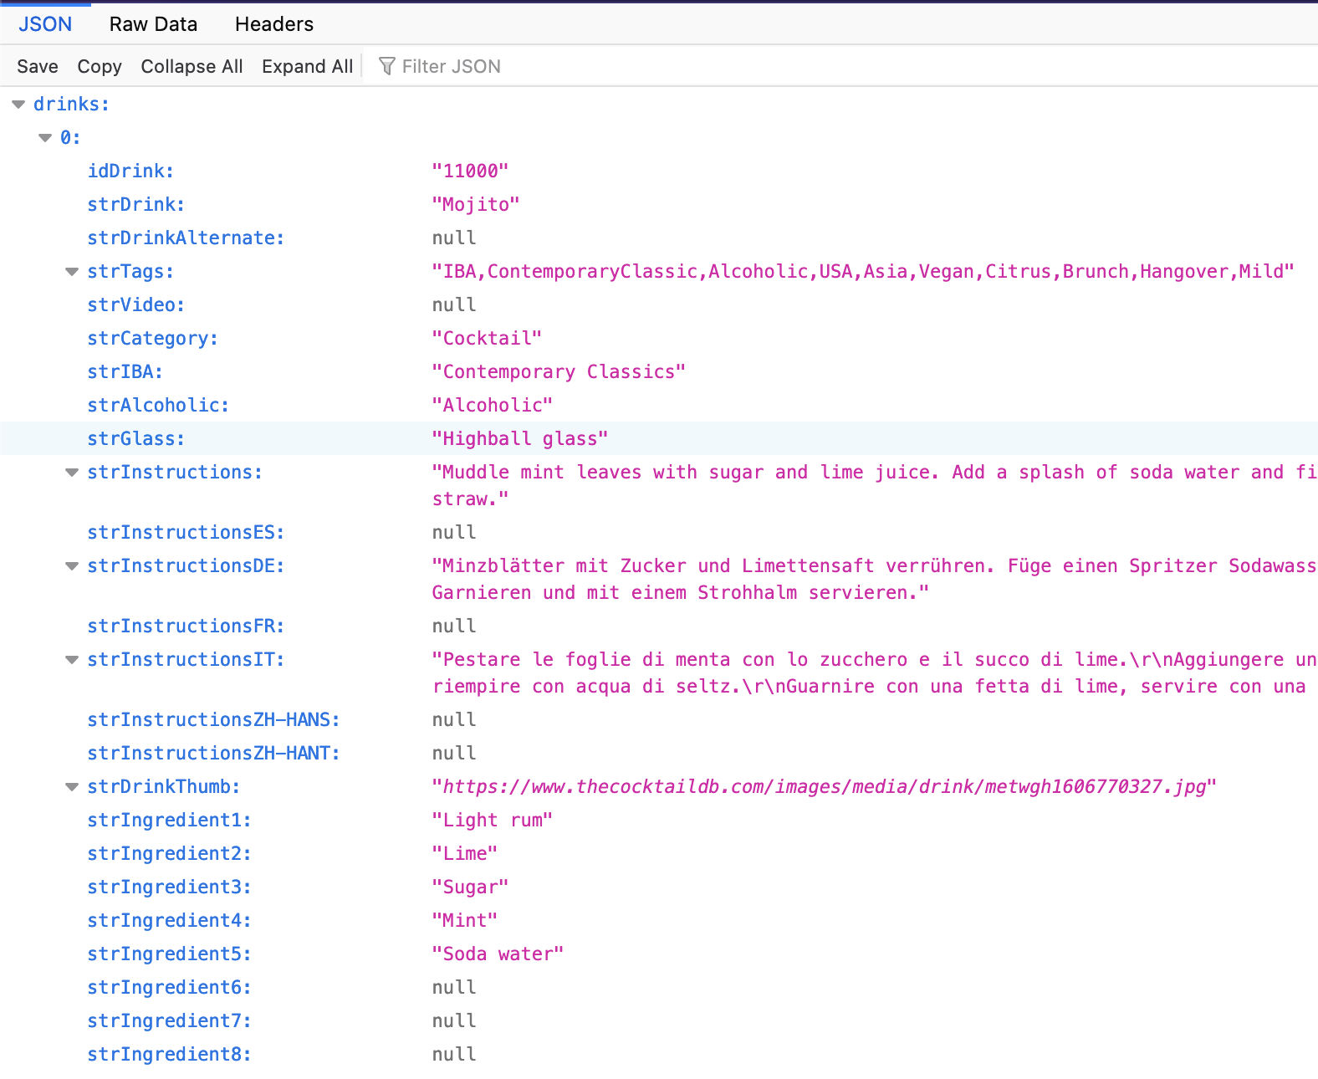Select the "Mojito" value
This screenshot has height=1079, width=1318.
pos(476,204)
